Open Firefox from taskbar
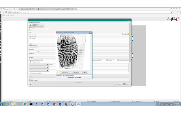 point(66,104)
